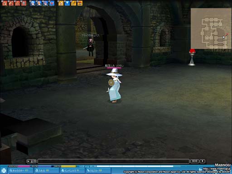
Task: Open the クエスト (Quest) tab
Action: pyautogui.click(x=98, y=170)
